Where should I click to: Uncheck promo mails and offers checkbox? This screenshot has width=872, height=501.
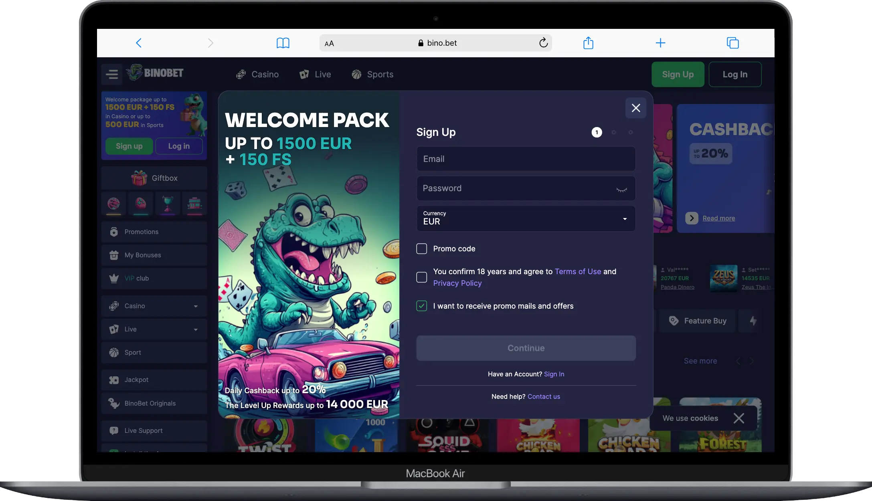[422, 306]
